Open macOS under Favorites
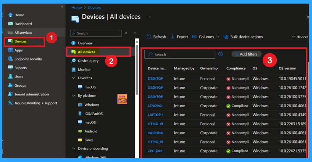This screenshot has width=312, height=162. tap(87, 87)
